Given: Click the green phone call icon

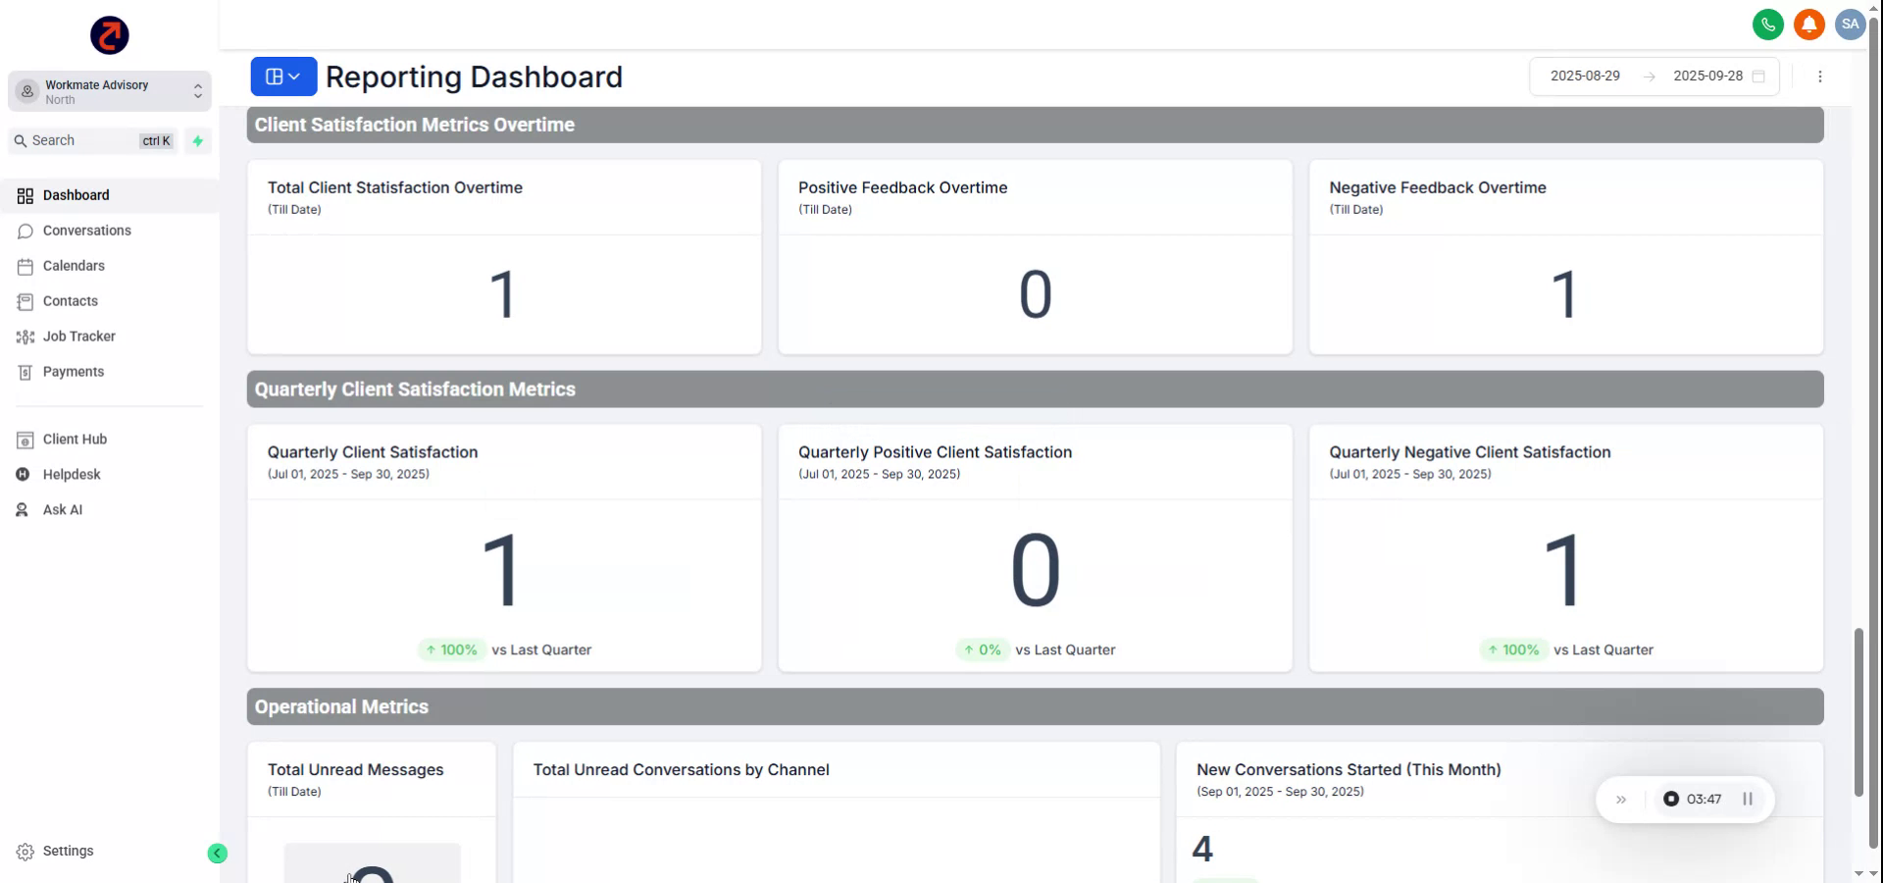Looking at the screenshot, I should point(1767,25).
